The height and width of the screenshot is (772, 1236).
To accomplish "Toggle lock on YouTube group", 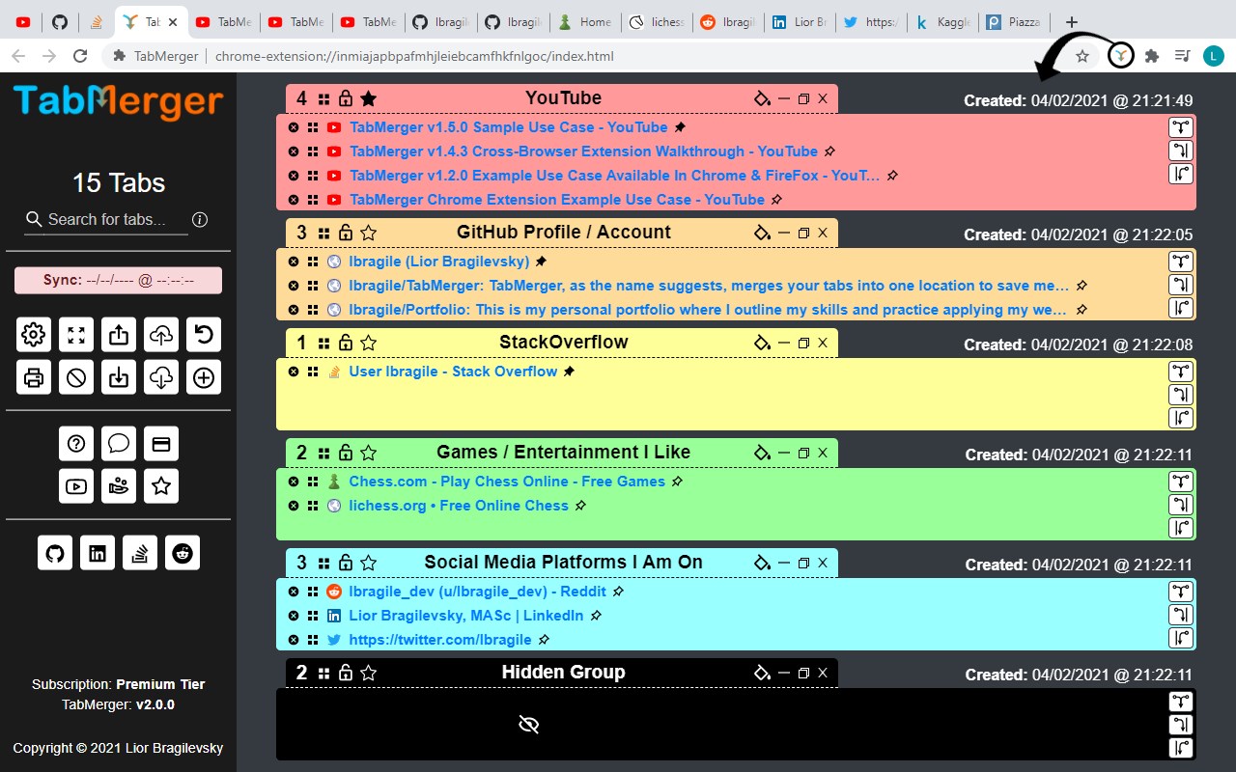I will click(346, 98).
